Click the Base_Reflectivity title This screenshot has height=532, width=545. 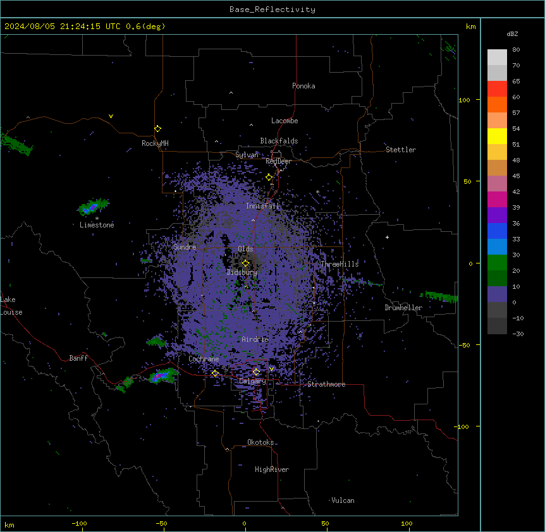[x=272, y=9]
